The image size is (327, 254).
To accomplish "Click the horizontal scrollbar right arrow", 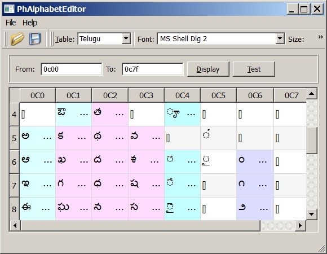I will [300, 225].
